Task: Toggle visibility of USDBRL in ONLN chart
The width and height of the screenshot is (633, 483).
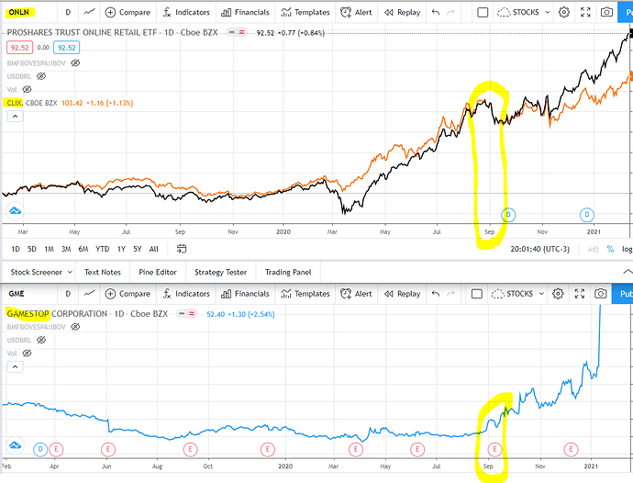Action: tap(41, 76)
